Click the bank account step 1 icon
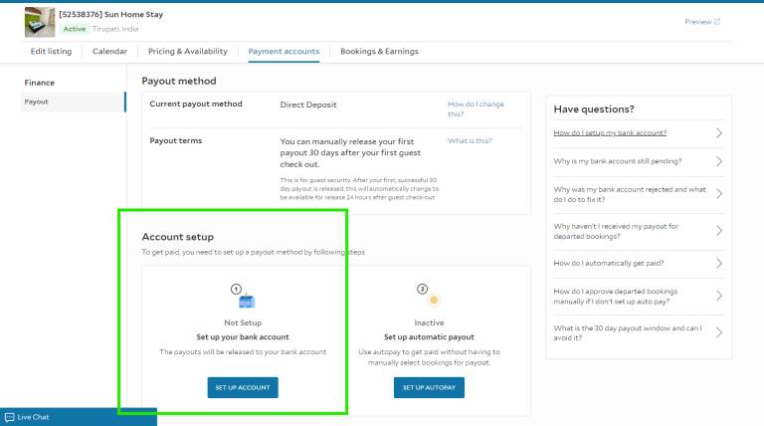Viewport: 764px width, 426px height. point(247,302)
